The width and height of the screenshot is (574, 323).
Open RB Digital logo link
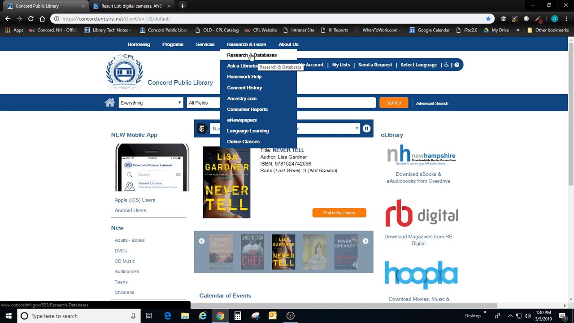point(422,214)
